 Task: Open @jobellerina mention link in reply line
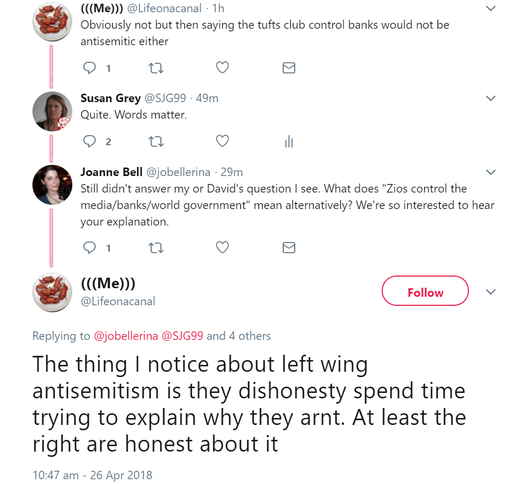pos(125,336)
